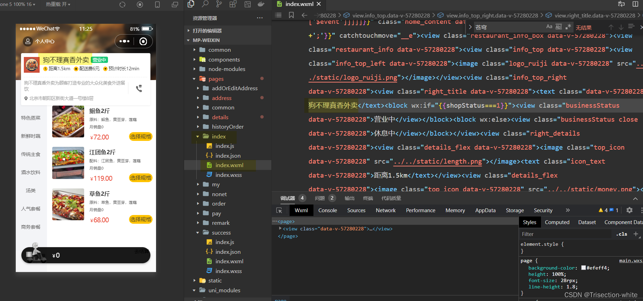Open the device zoom dropdown

(x=18, y=4)
